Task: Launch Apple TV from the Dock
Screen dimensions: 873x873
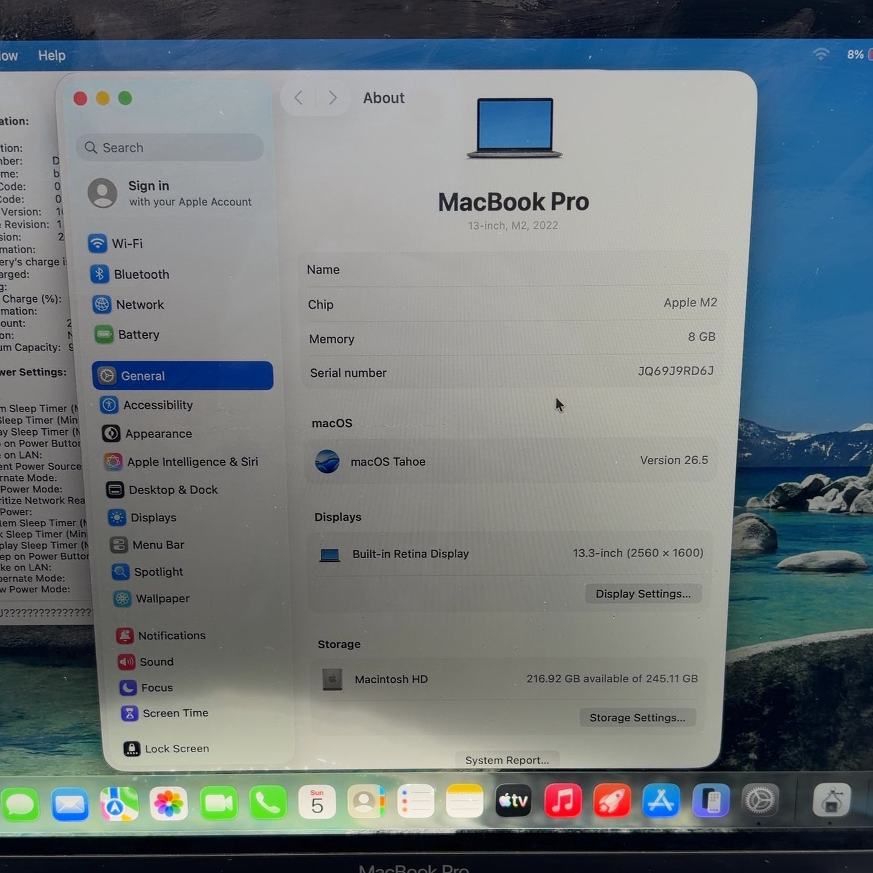Action: click(514, 801)
